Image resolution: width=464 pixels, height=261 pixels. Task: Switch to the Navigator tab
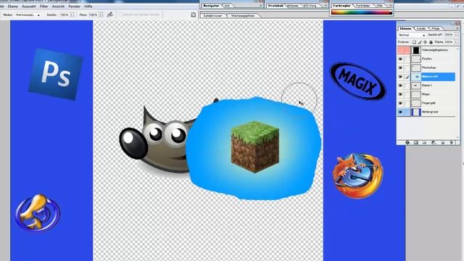pos(211,6)
